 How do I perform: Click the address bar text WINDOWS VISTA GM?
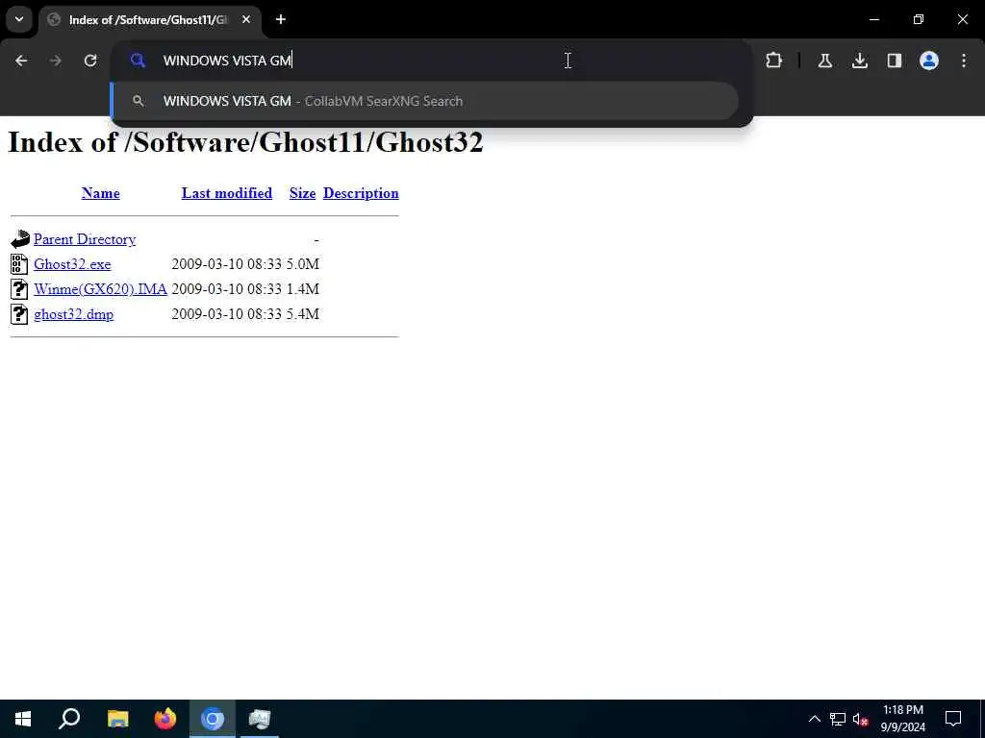click(227, 61)
